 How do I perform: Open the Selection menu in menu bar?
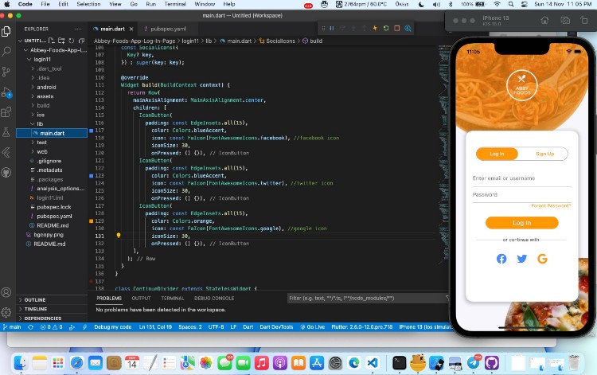coord(88,4)
